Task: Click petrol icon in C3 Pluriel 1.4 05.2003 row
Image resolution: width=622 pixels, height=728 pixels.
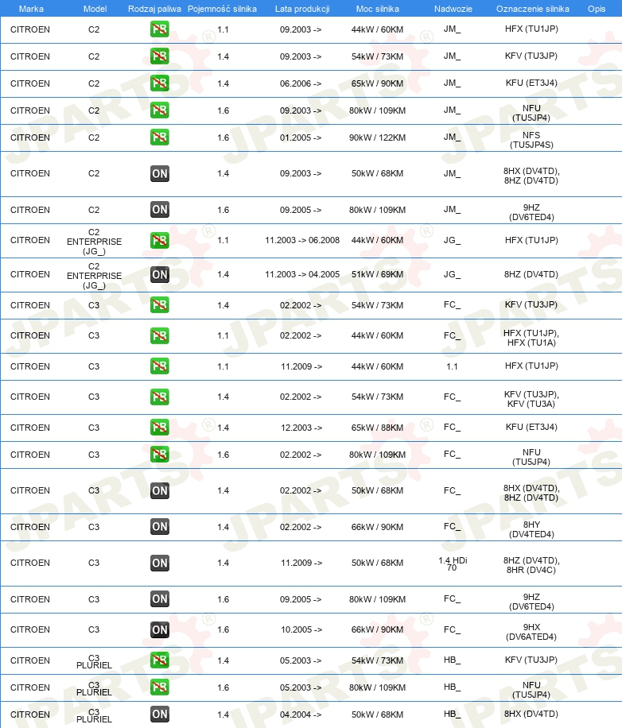Action: [x=159, y=660]
